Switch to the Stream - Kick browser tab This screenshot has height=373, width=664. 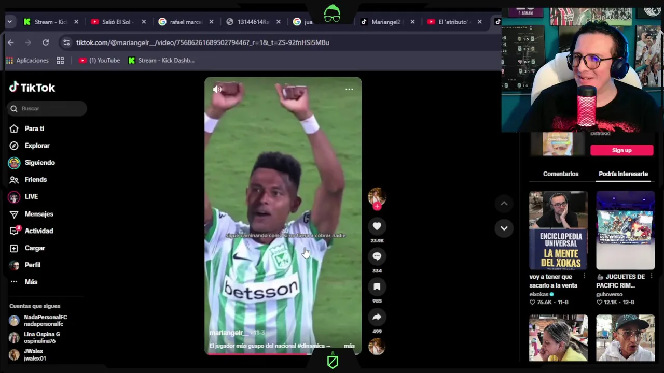pos(46,22)
